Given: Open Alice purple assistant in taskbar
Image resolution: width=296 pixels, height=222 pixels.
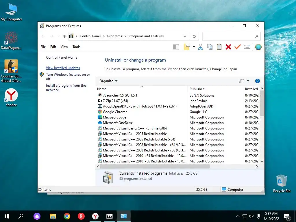Looking at the screenshot, I should [x=37, y=216].
